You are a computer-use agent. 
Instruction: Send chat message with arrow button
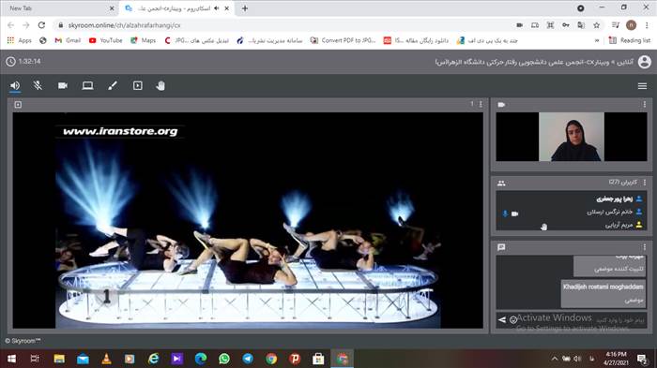pos(502,320)
